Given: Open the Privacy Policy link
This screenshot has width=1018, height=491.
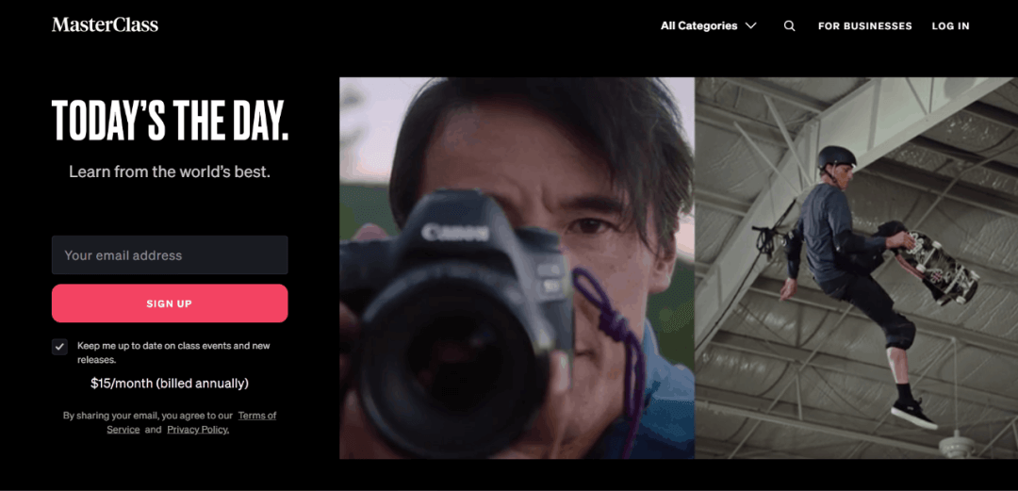Looking at the screenshot, I should tap(198, 430).
